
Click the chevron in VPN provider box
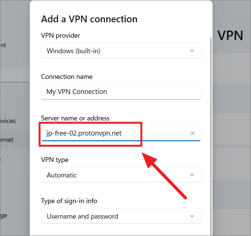(192, 51)
